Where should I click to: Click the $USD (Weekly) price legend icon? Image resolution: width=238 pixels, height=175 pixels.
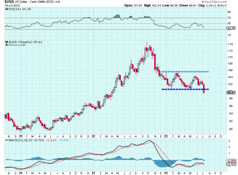point(6,42)
